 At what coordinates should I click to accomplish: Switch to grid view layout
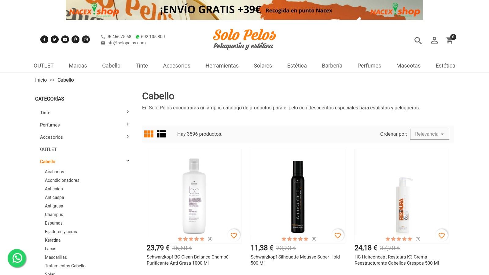149,134
